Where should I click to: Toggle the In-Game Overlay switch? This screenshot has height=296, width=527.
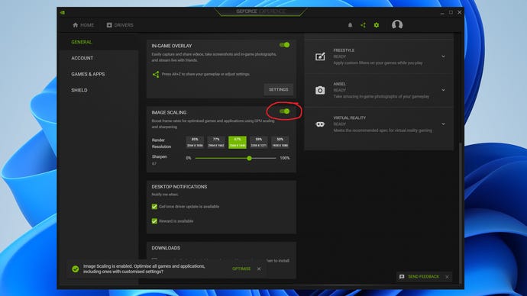pos(284,45)
